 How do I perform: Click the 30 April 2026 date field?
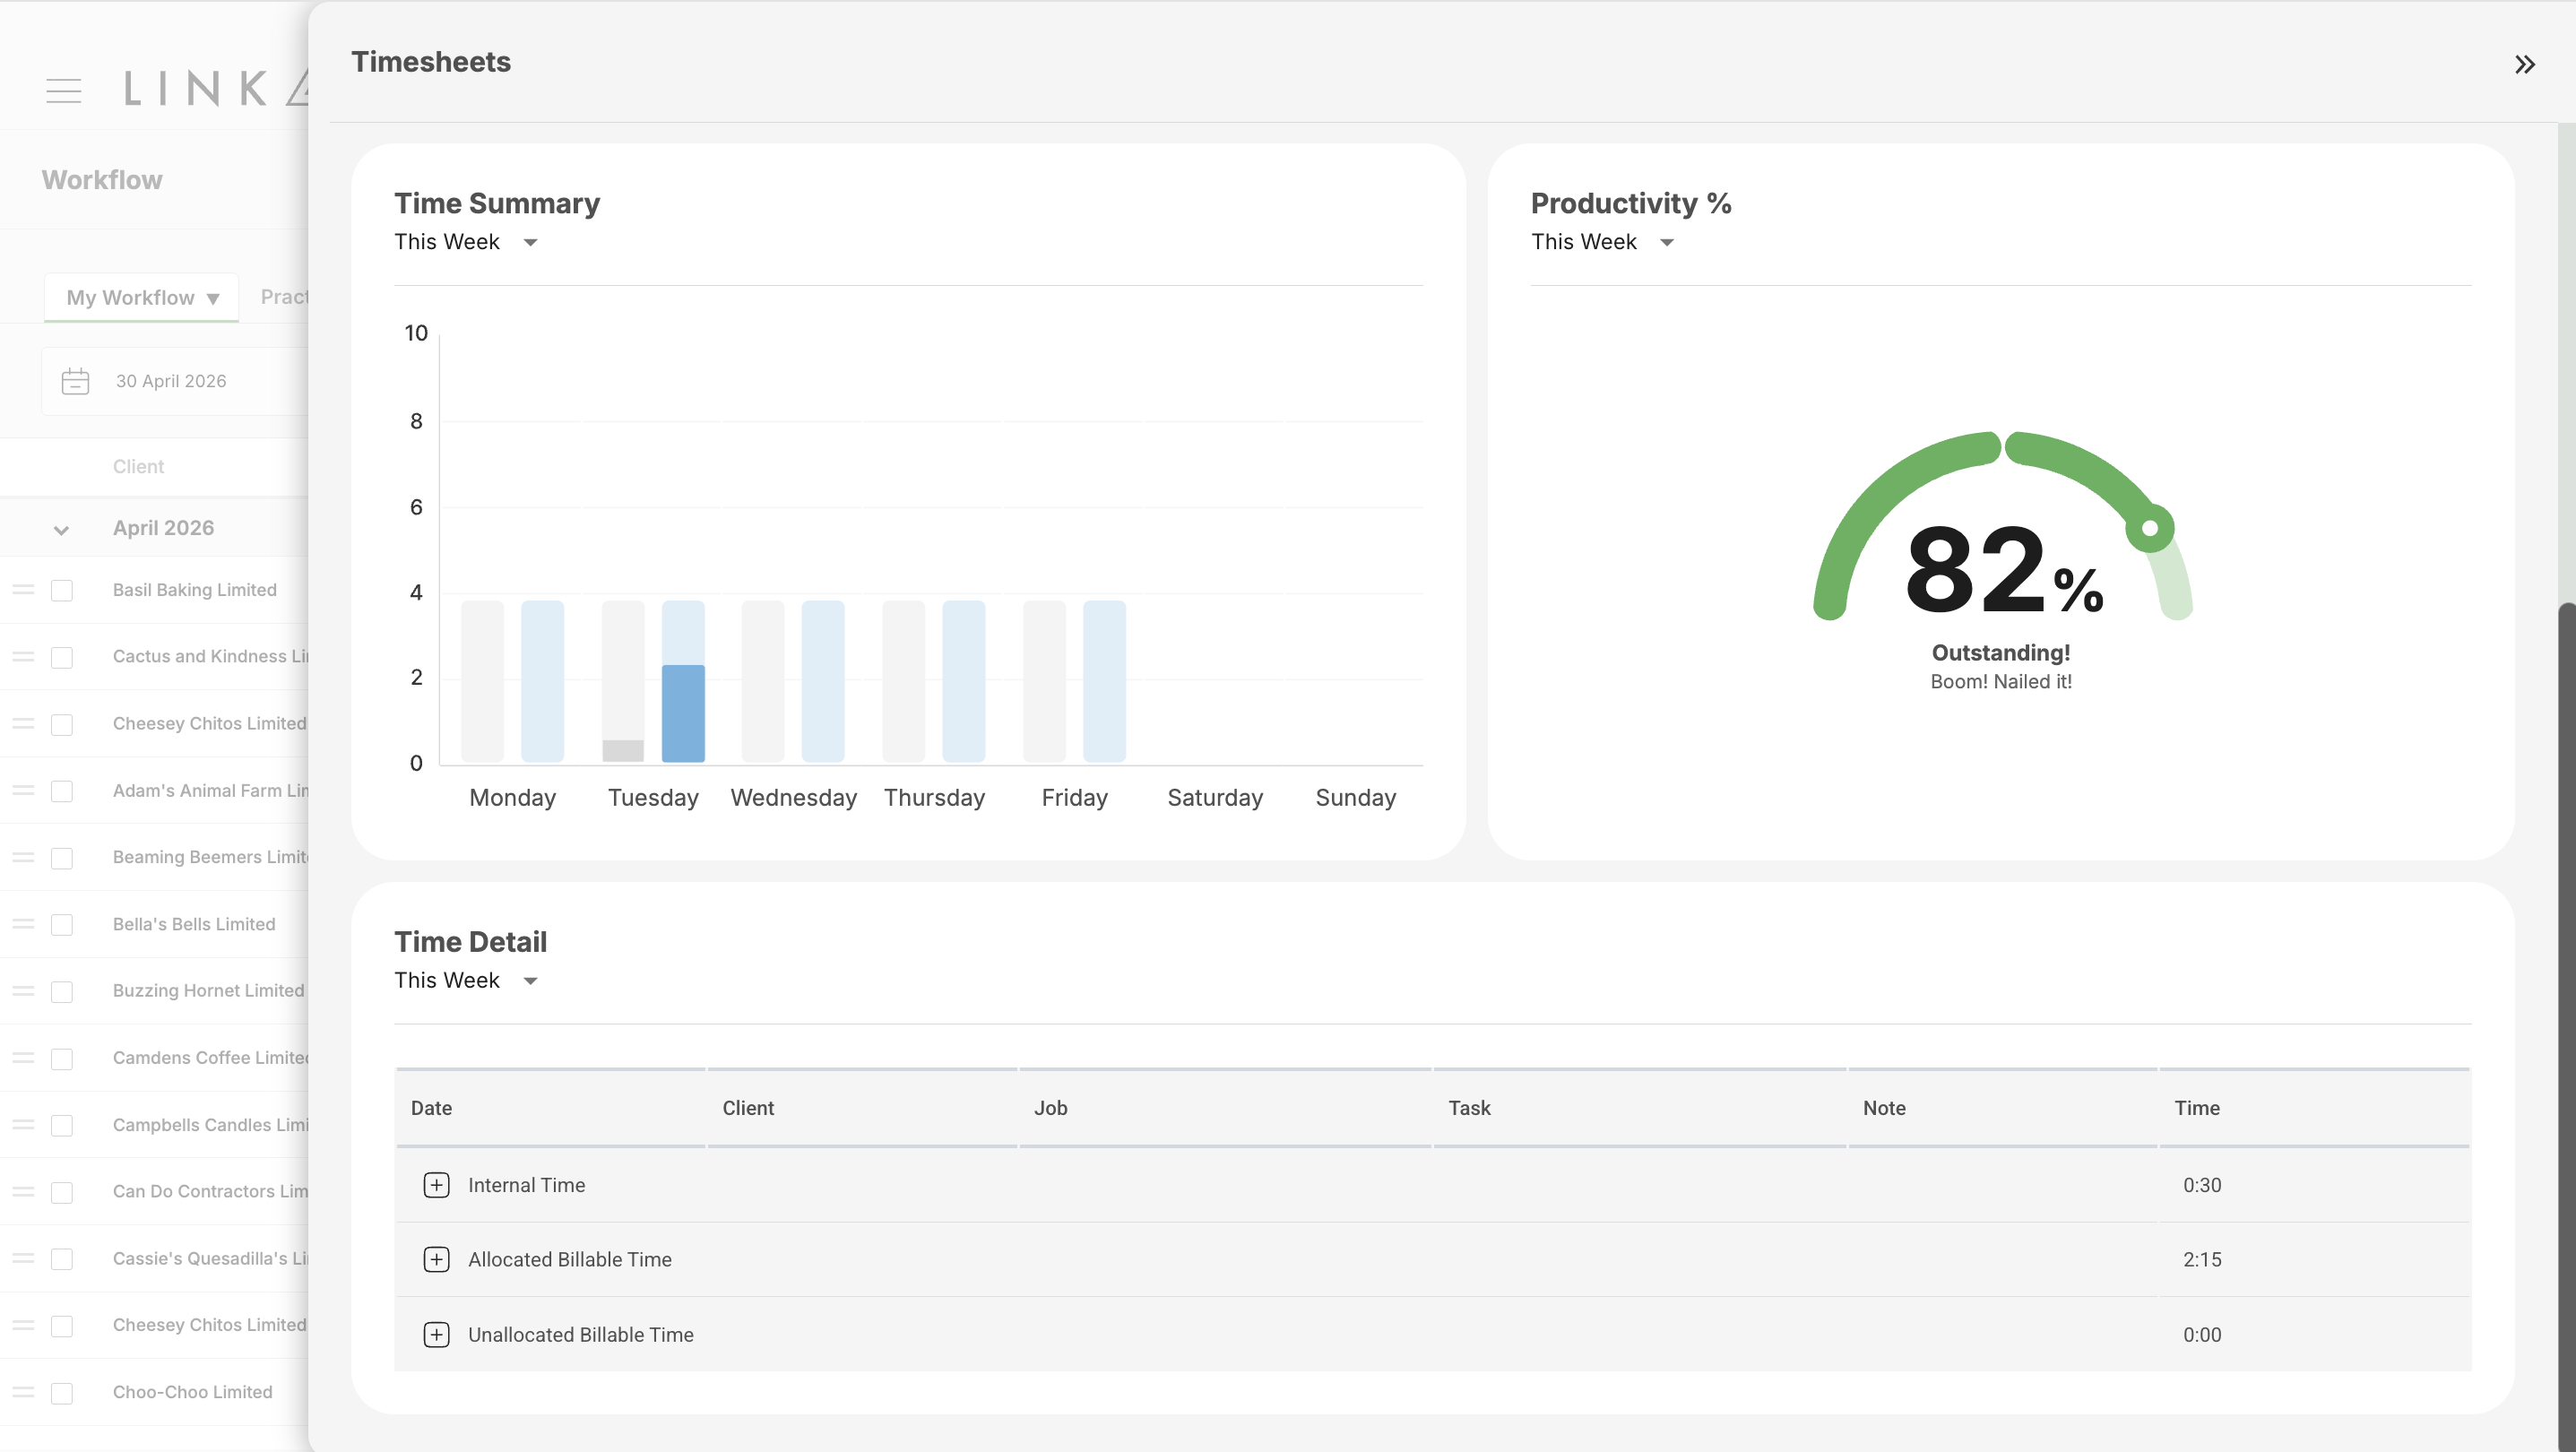[x=175, y=381]
